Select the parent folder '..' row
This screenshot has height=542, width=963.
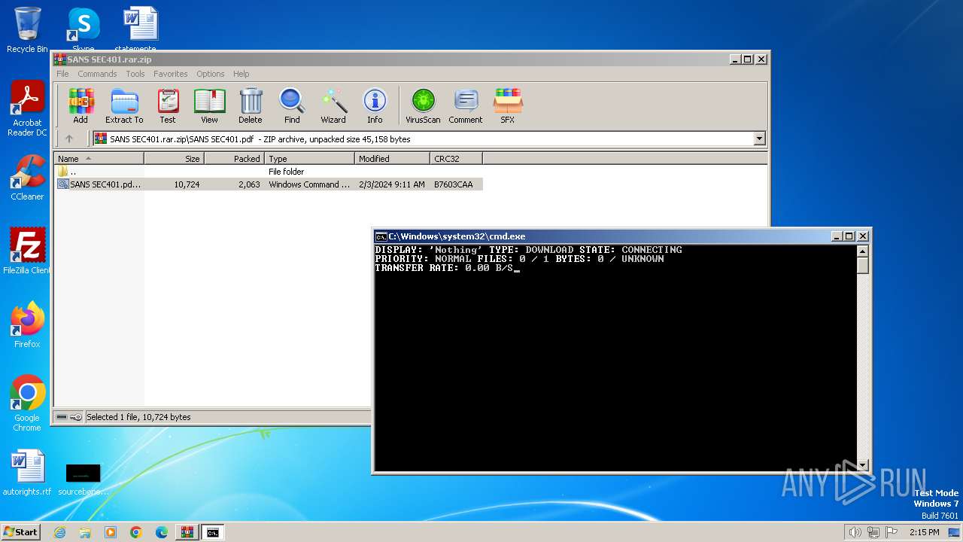pos(268,172)
